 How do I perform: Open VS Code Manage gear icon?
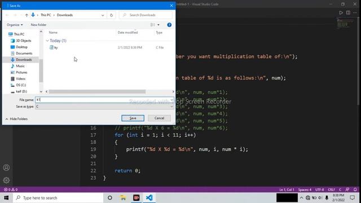6,180
